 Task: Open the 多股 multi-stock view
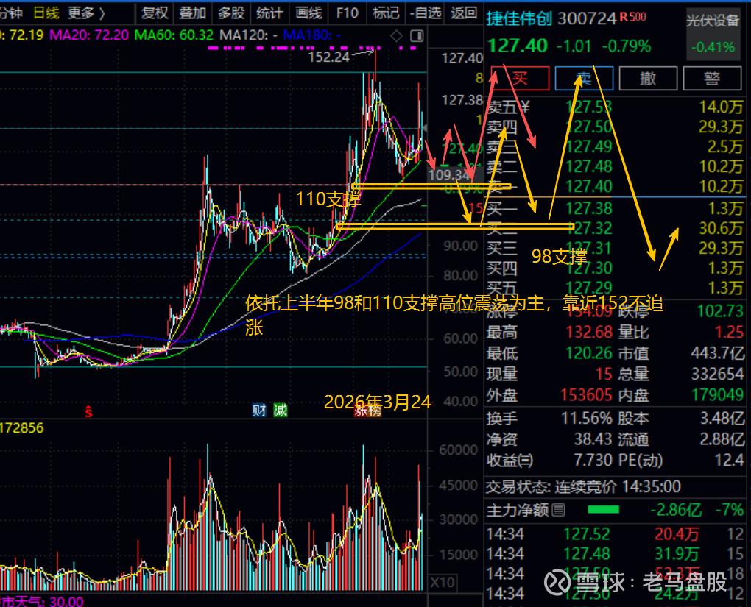tap(231, 13)
